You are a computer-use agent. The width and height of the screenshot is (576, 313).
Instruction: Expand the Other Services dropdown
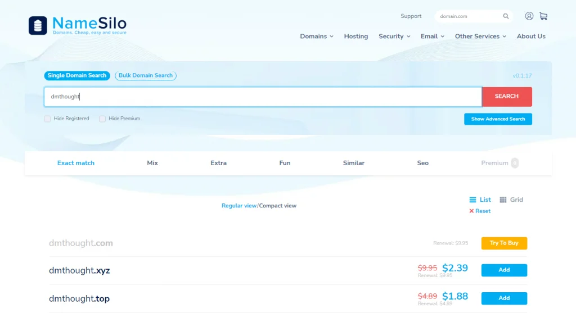click(480, 37)
